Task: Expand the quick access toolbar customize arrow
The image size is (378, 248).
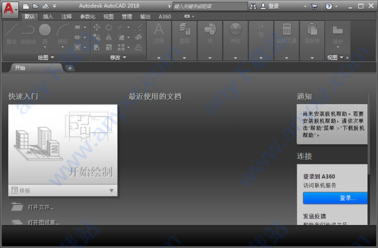Action: click(x=54, y=6)
